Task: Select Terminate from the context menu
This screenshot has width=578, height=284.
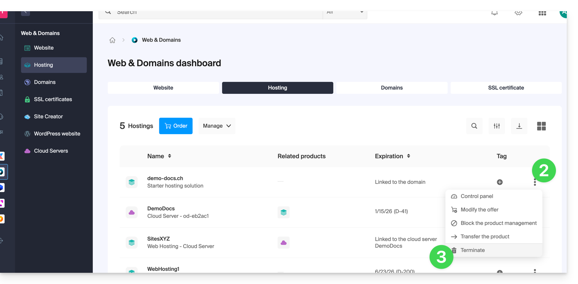Action: click(473, 250)
